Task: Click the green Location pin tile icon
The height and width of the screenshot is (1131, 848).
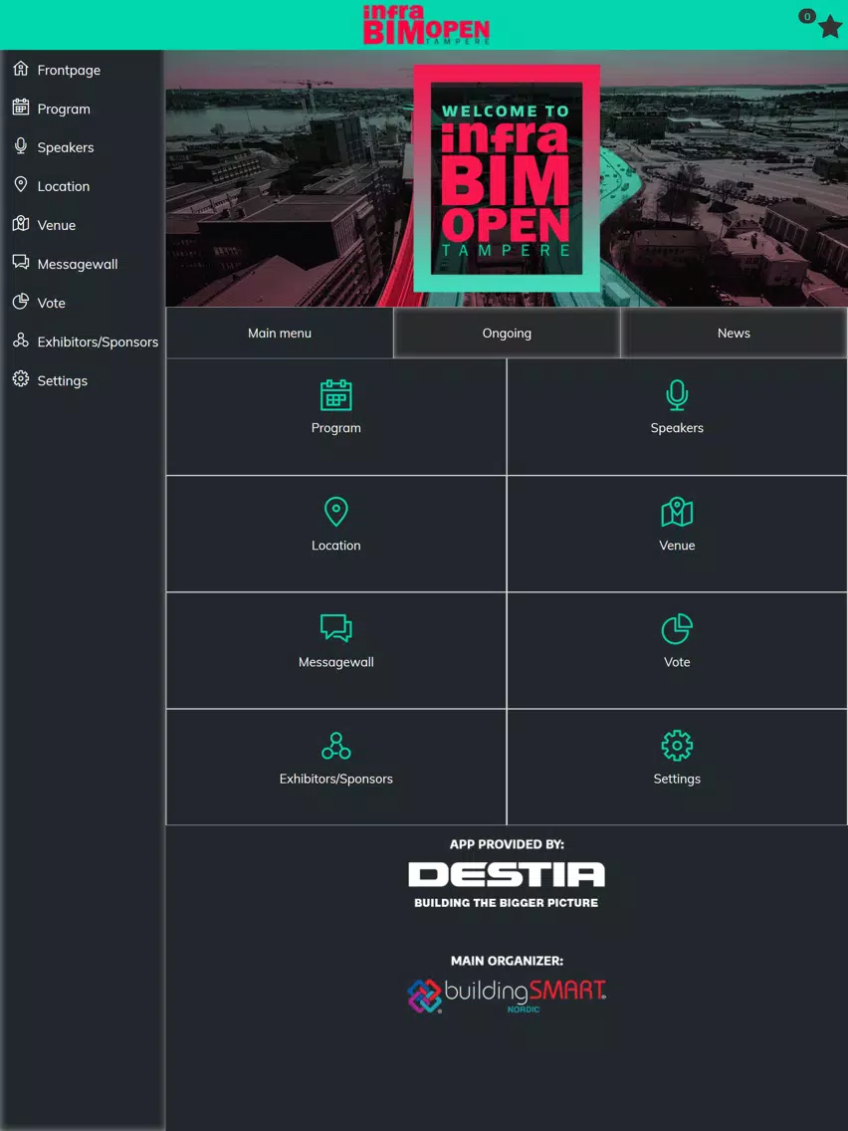Action: point(336,512)
